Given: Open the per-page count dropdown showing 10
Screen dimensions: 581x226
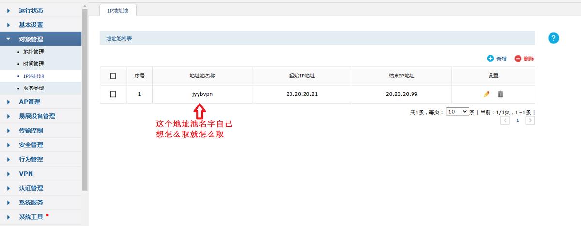Looking at the screenshot, I should (x=457, y=111).
